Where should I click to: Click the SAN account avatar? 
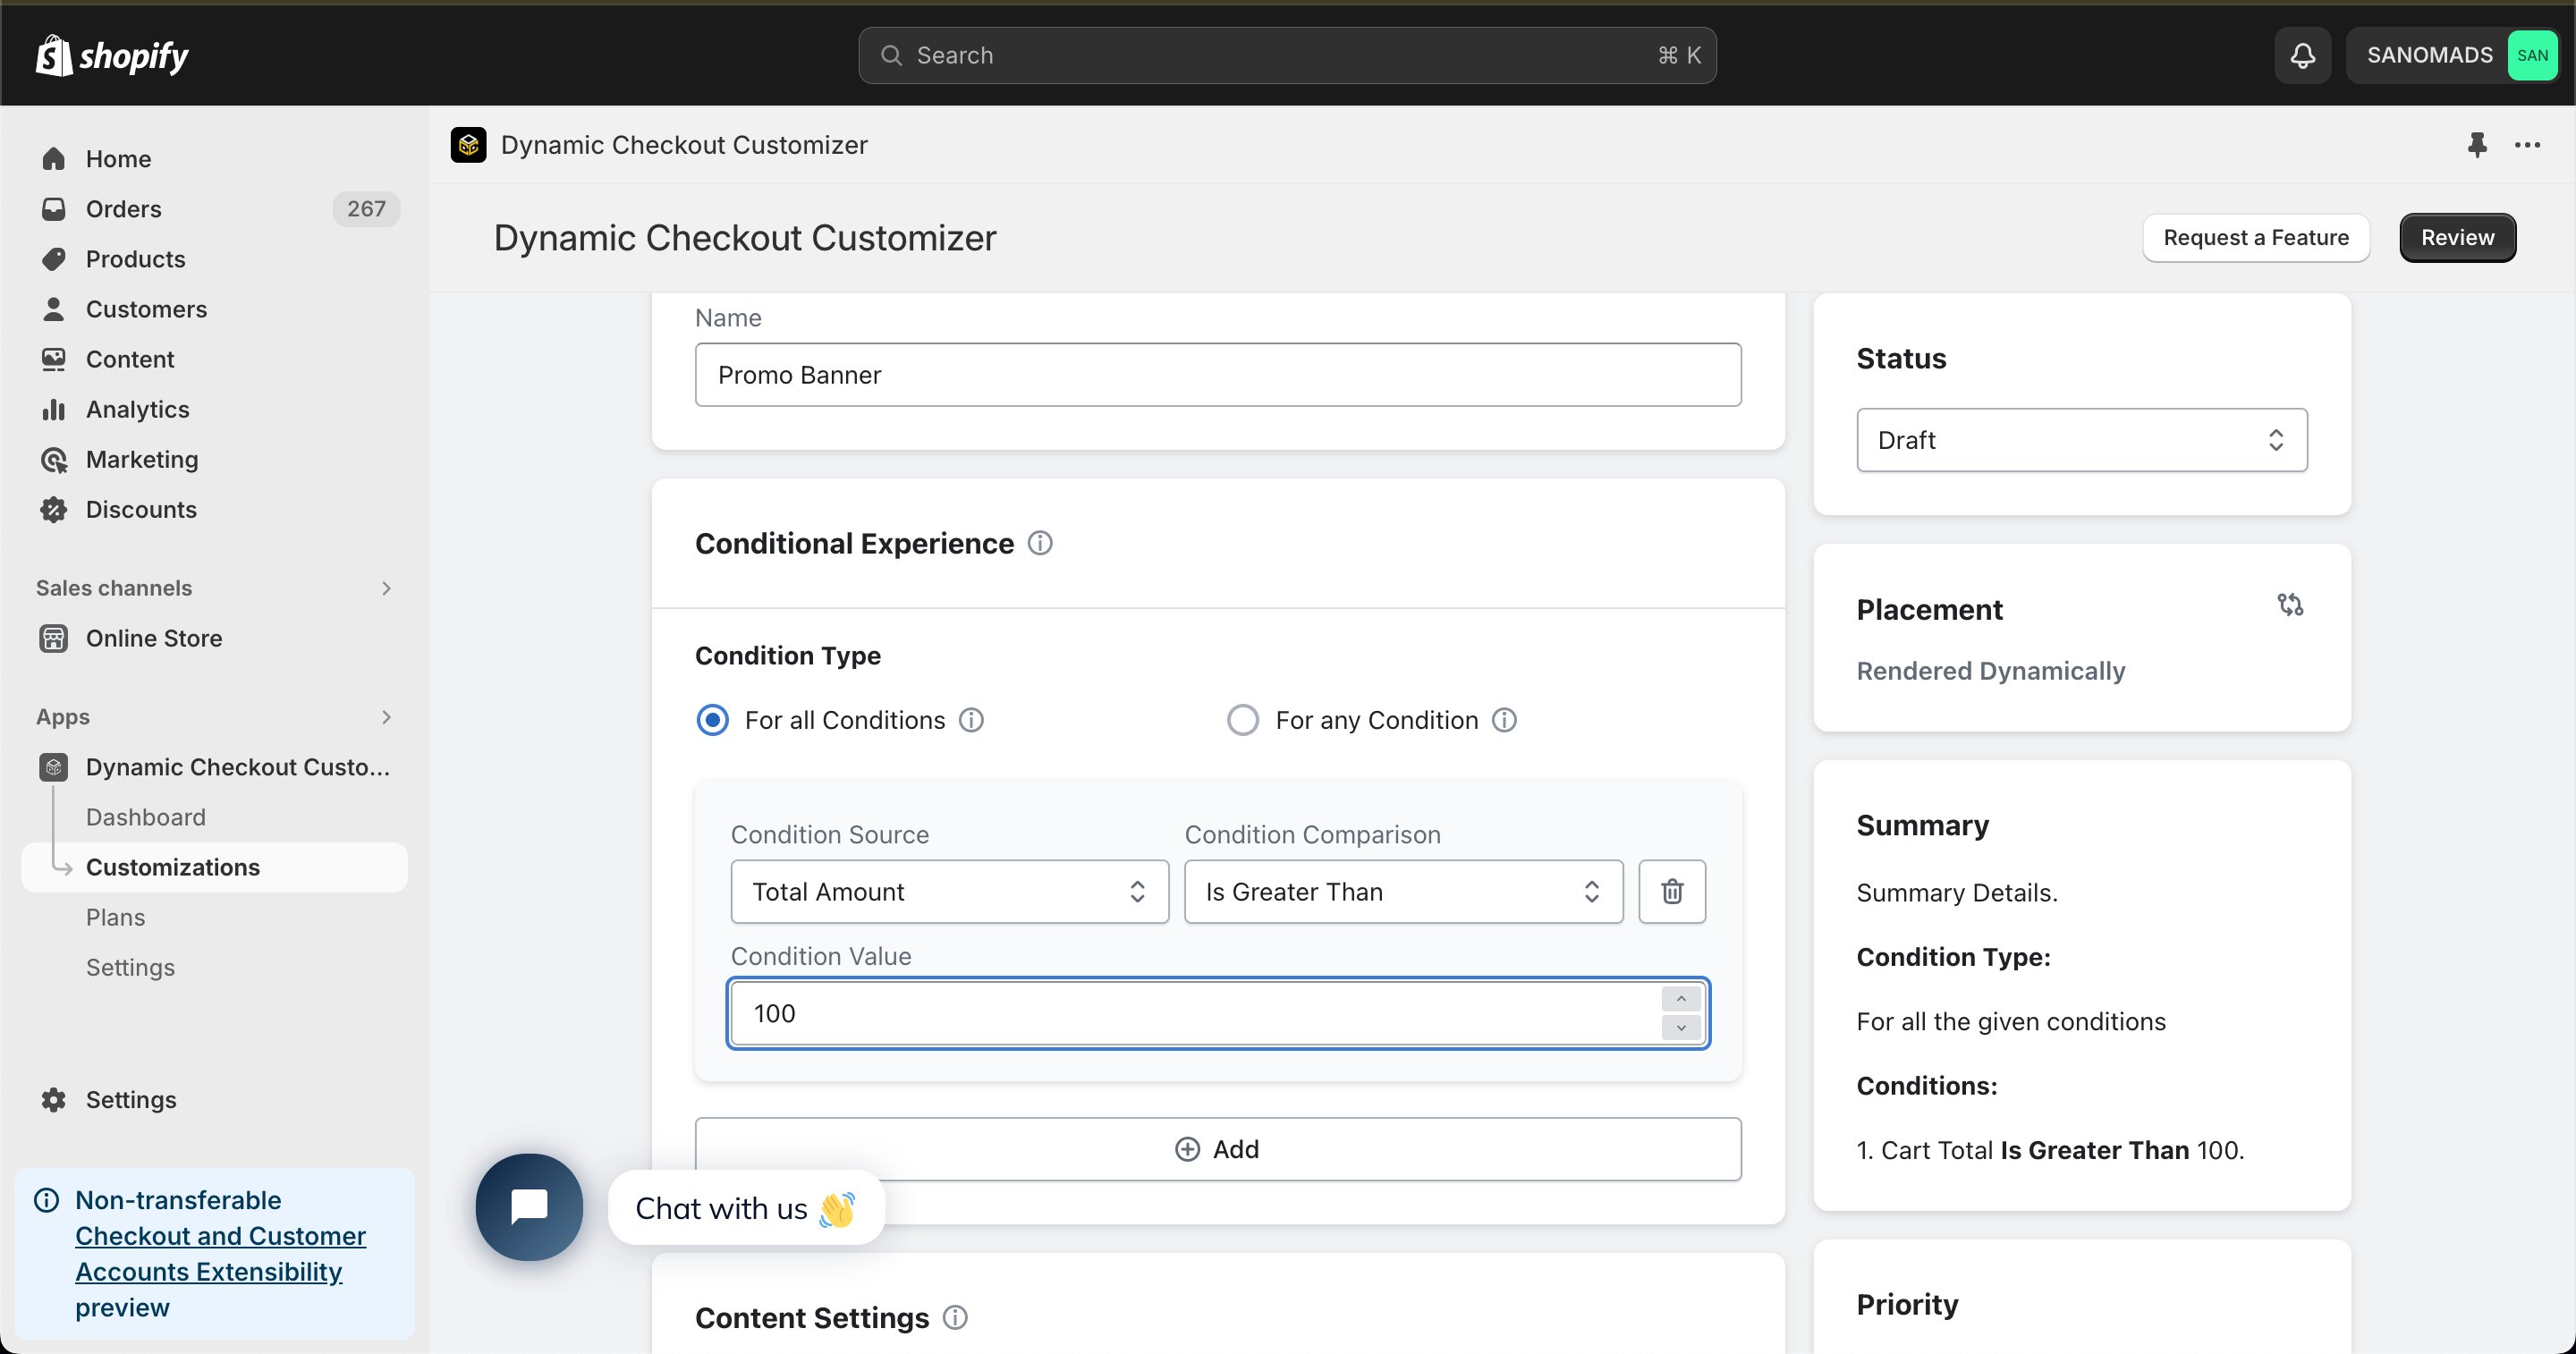(2532, 55)
